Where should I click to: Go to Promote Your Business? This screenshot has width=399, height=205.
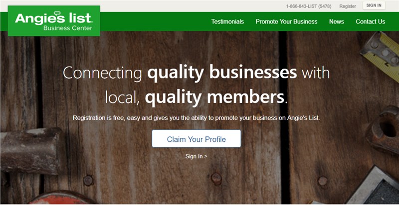point(286,21)
